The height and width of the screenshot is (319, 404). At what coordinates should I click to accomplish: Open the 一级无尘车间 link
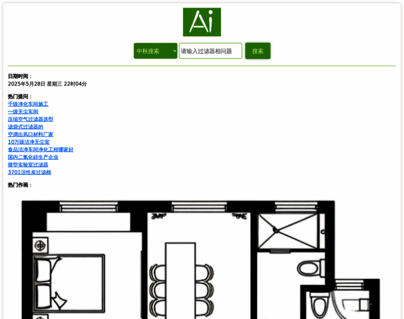23,112
